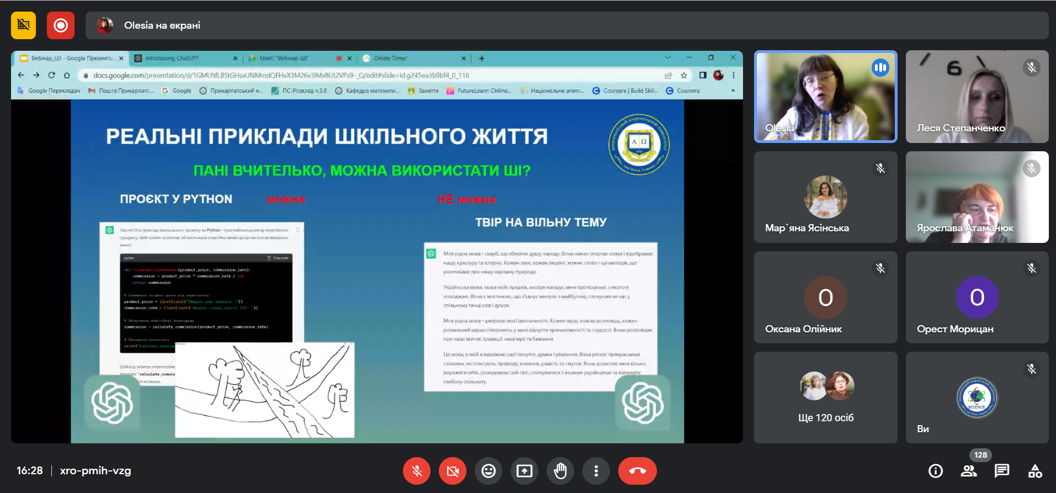Toggle the camera off button
This screenshot has height=493, width=1056.
point(453,471)
